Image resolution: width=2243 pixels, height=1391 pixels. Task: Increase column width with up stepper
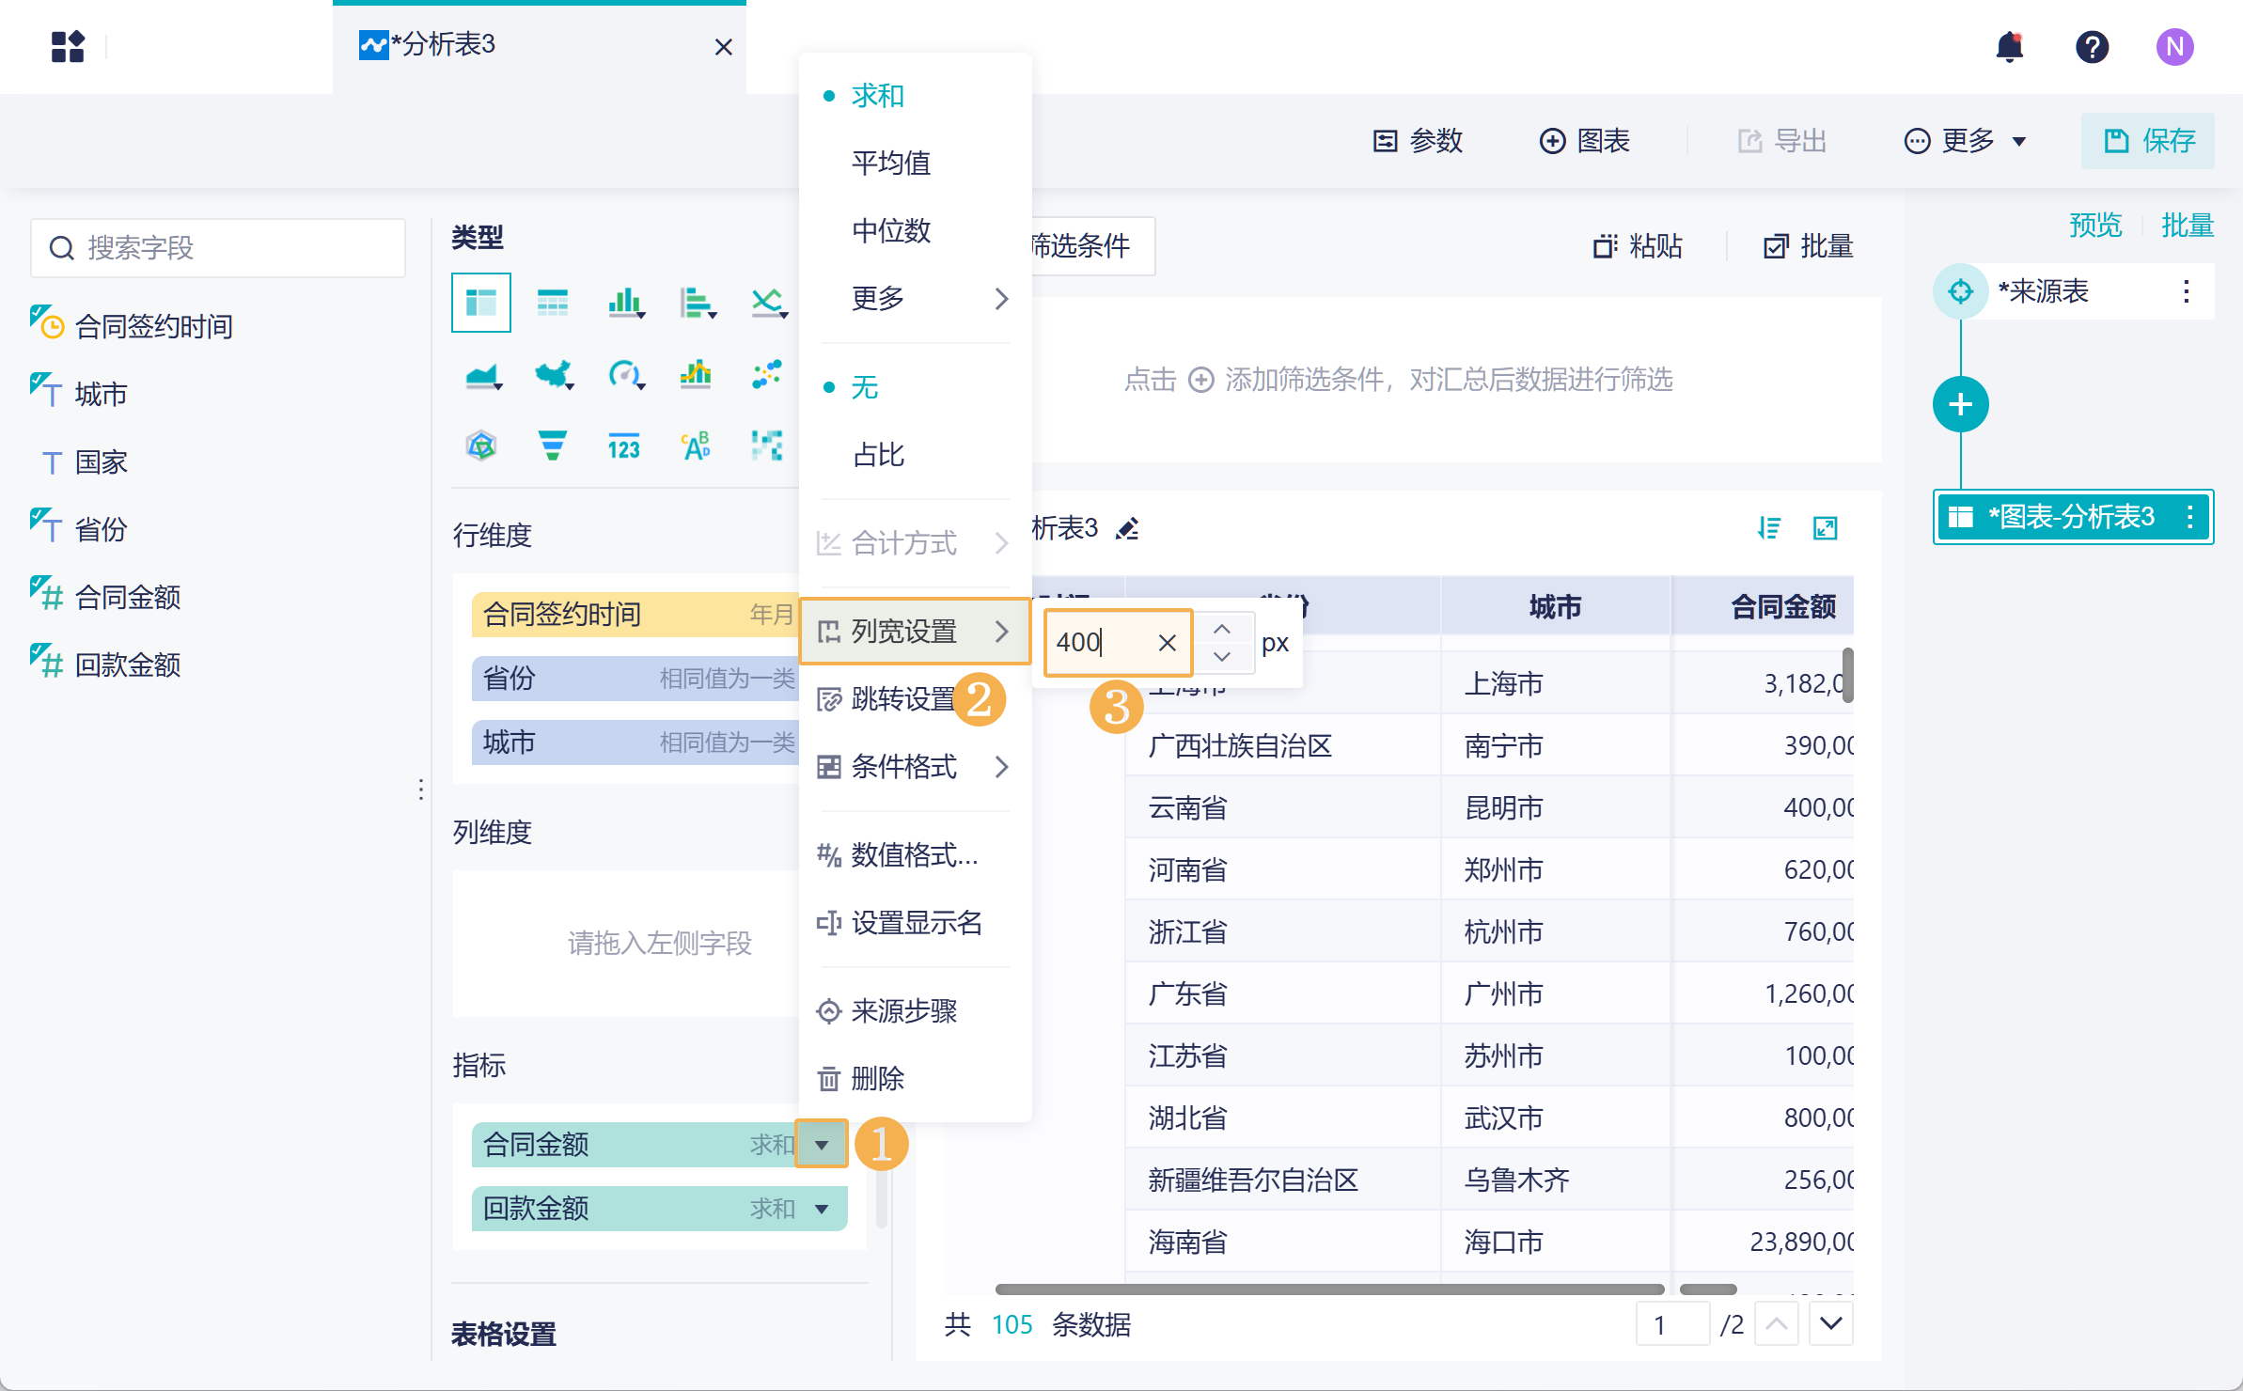tap(1221, 629)
